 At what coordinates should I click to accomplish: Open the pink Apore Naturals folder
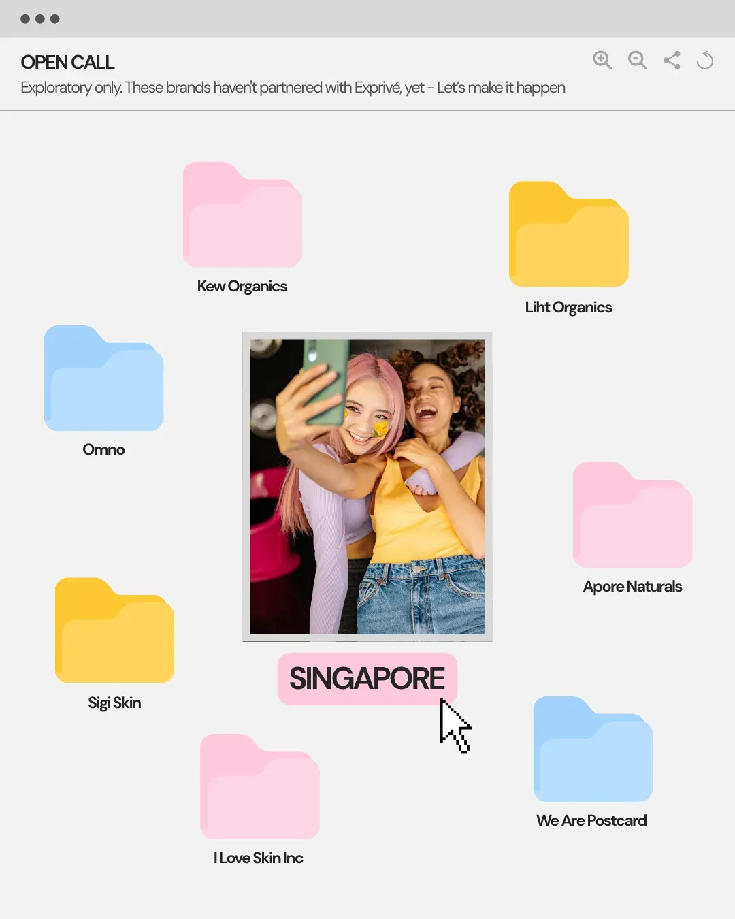coord(633,515)
